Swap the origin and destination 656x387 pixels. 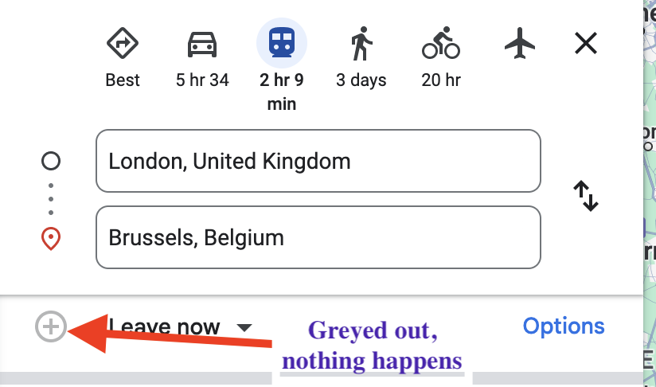pos(586,196)
